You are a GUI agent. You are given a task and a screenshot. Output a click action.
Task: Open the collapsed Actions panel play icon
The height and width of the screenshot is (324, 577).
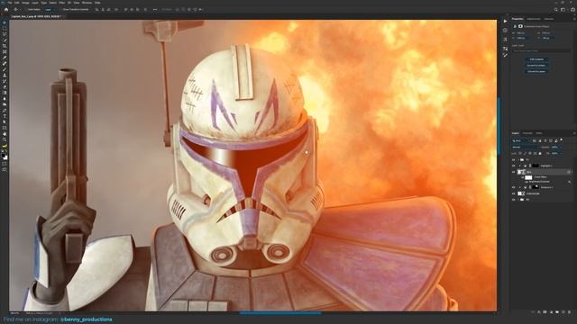click(505, 22)
